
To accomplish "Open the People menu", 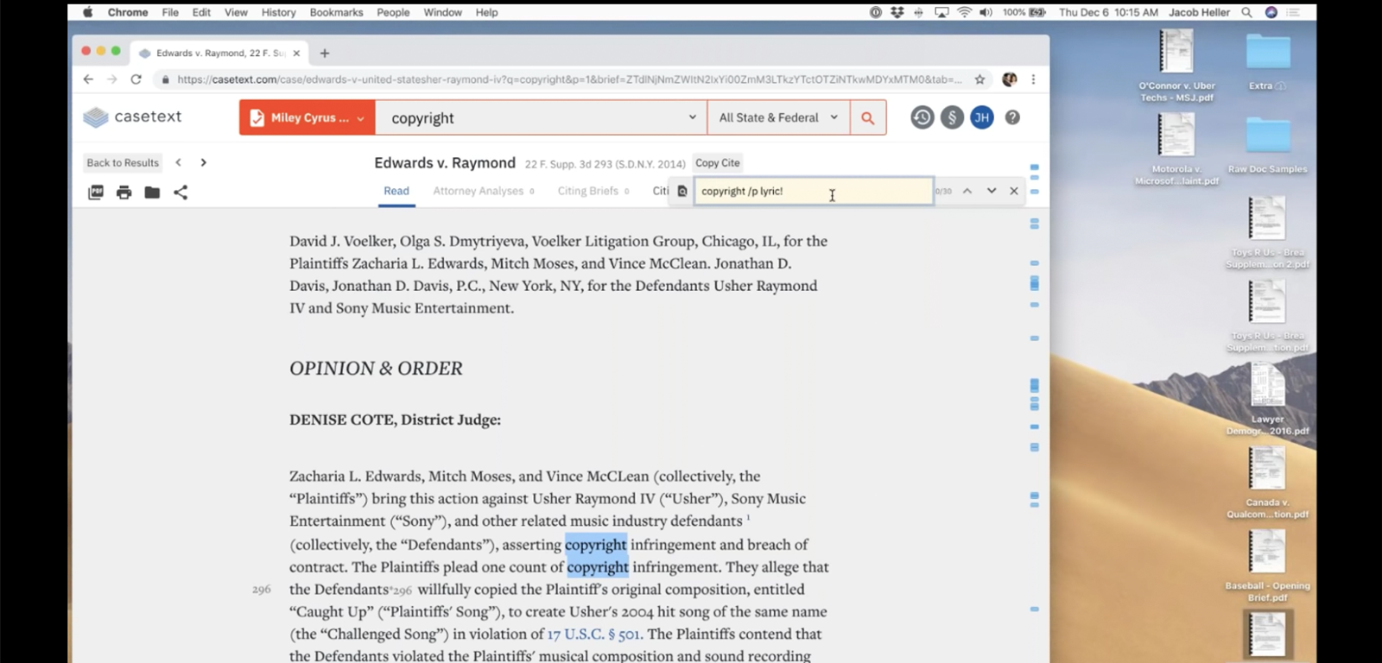I will (393, 12).
